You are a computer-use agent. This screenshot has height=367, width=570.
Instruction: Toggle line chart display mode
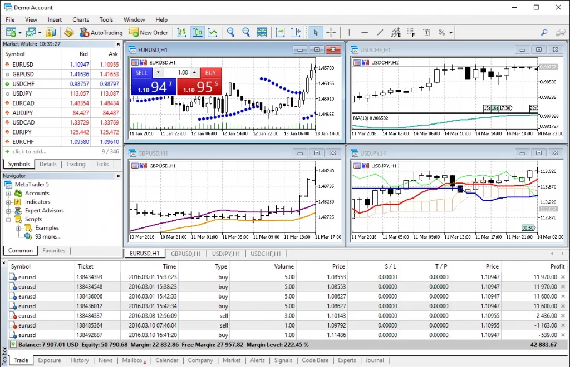pos(214,32)
